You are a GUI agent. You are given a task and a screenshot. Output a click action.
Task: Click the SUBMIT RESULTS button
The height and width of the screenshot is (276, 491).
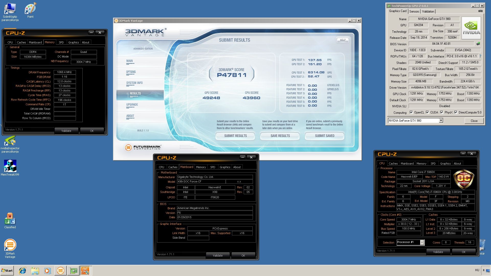click(x=235, y=136)
